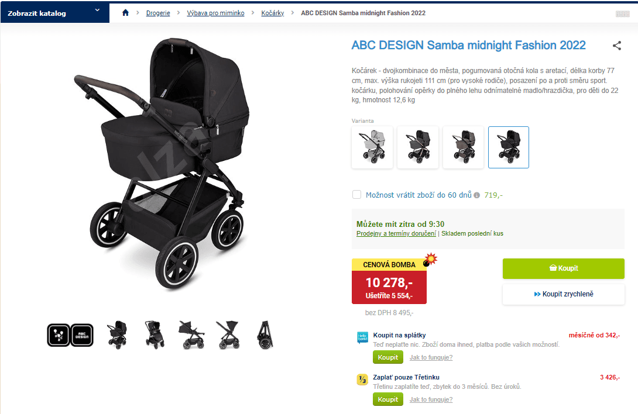Viewport: 638px width, 414px height.
Task: Select the brown stroller color variant
Action: click(463, 147)
